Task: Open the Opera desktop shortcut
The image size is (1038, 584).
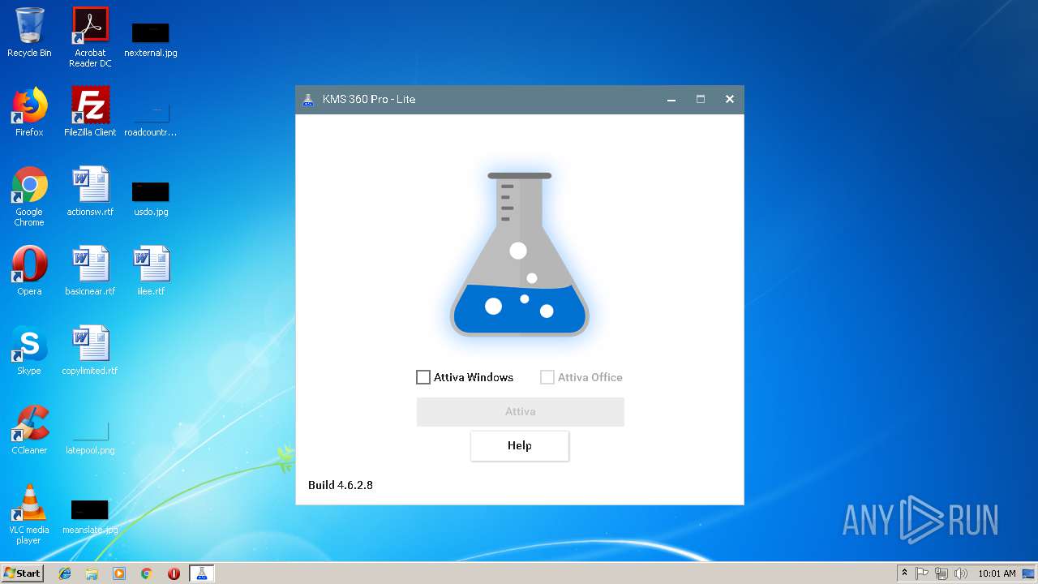Action: (x=29, y=271)
